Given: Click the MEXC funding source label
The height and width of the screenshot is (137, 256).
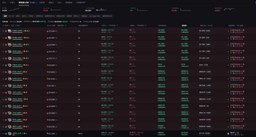Looking at the screenshot, I should tap(232, 132).
